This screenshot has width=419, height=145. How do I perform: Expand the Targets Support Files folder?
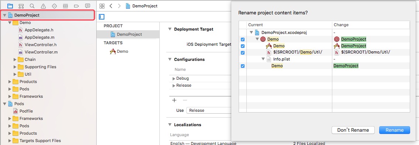click(x=10, y=141)
